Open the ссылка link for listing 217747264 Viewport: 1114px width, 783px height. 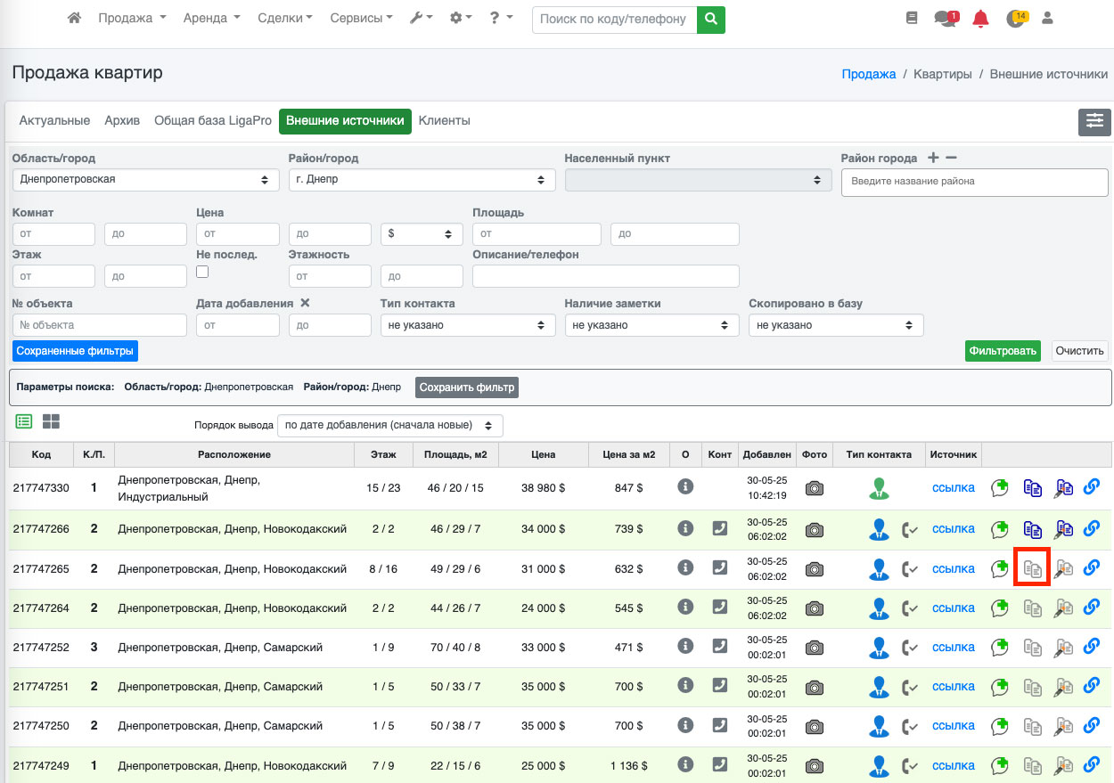coord(953,608)
